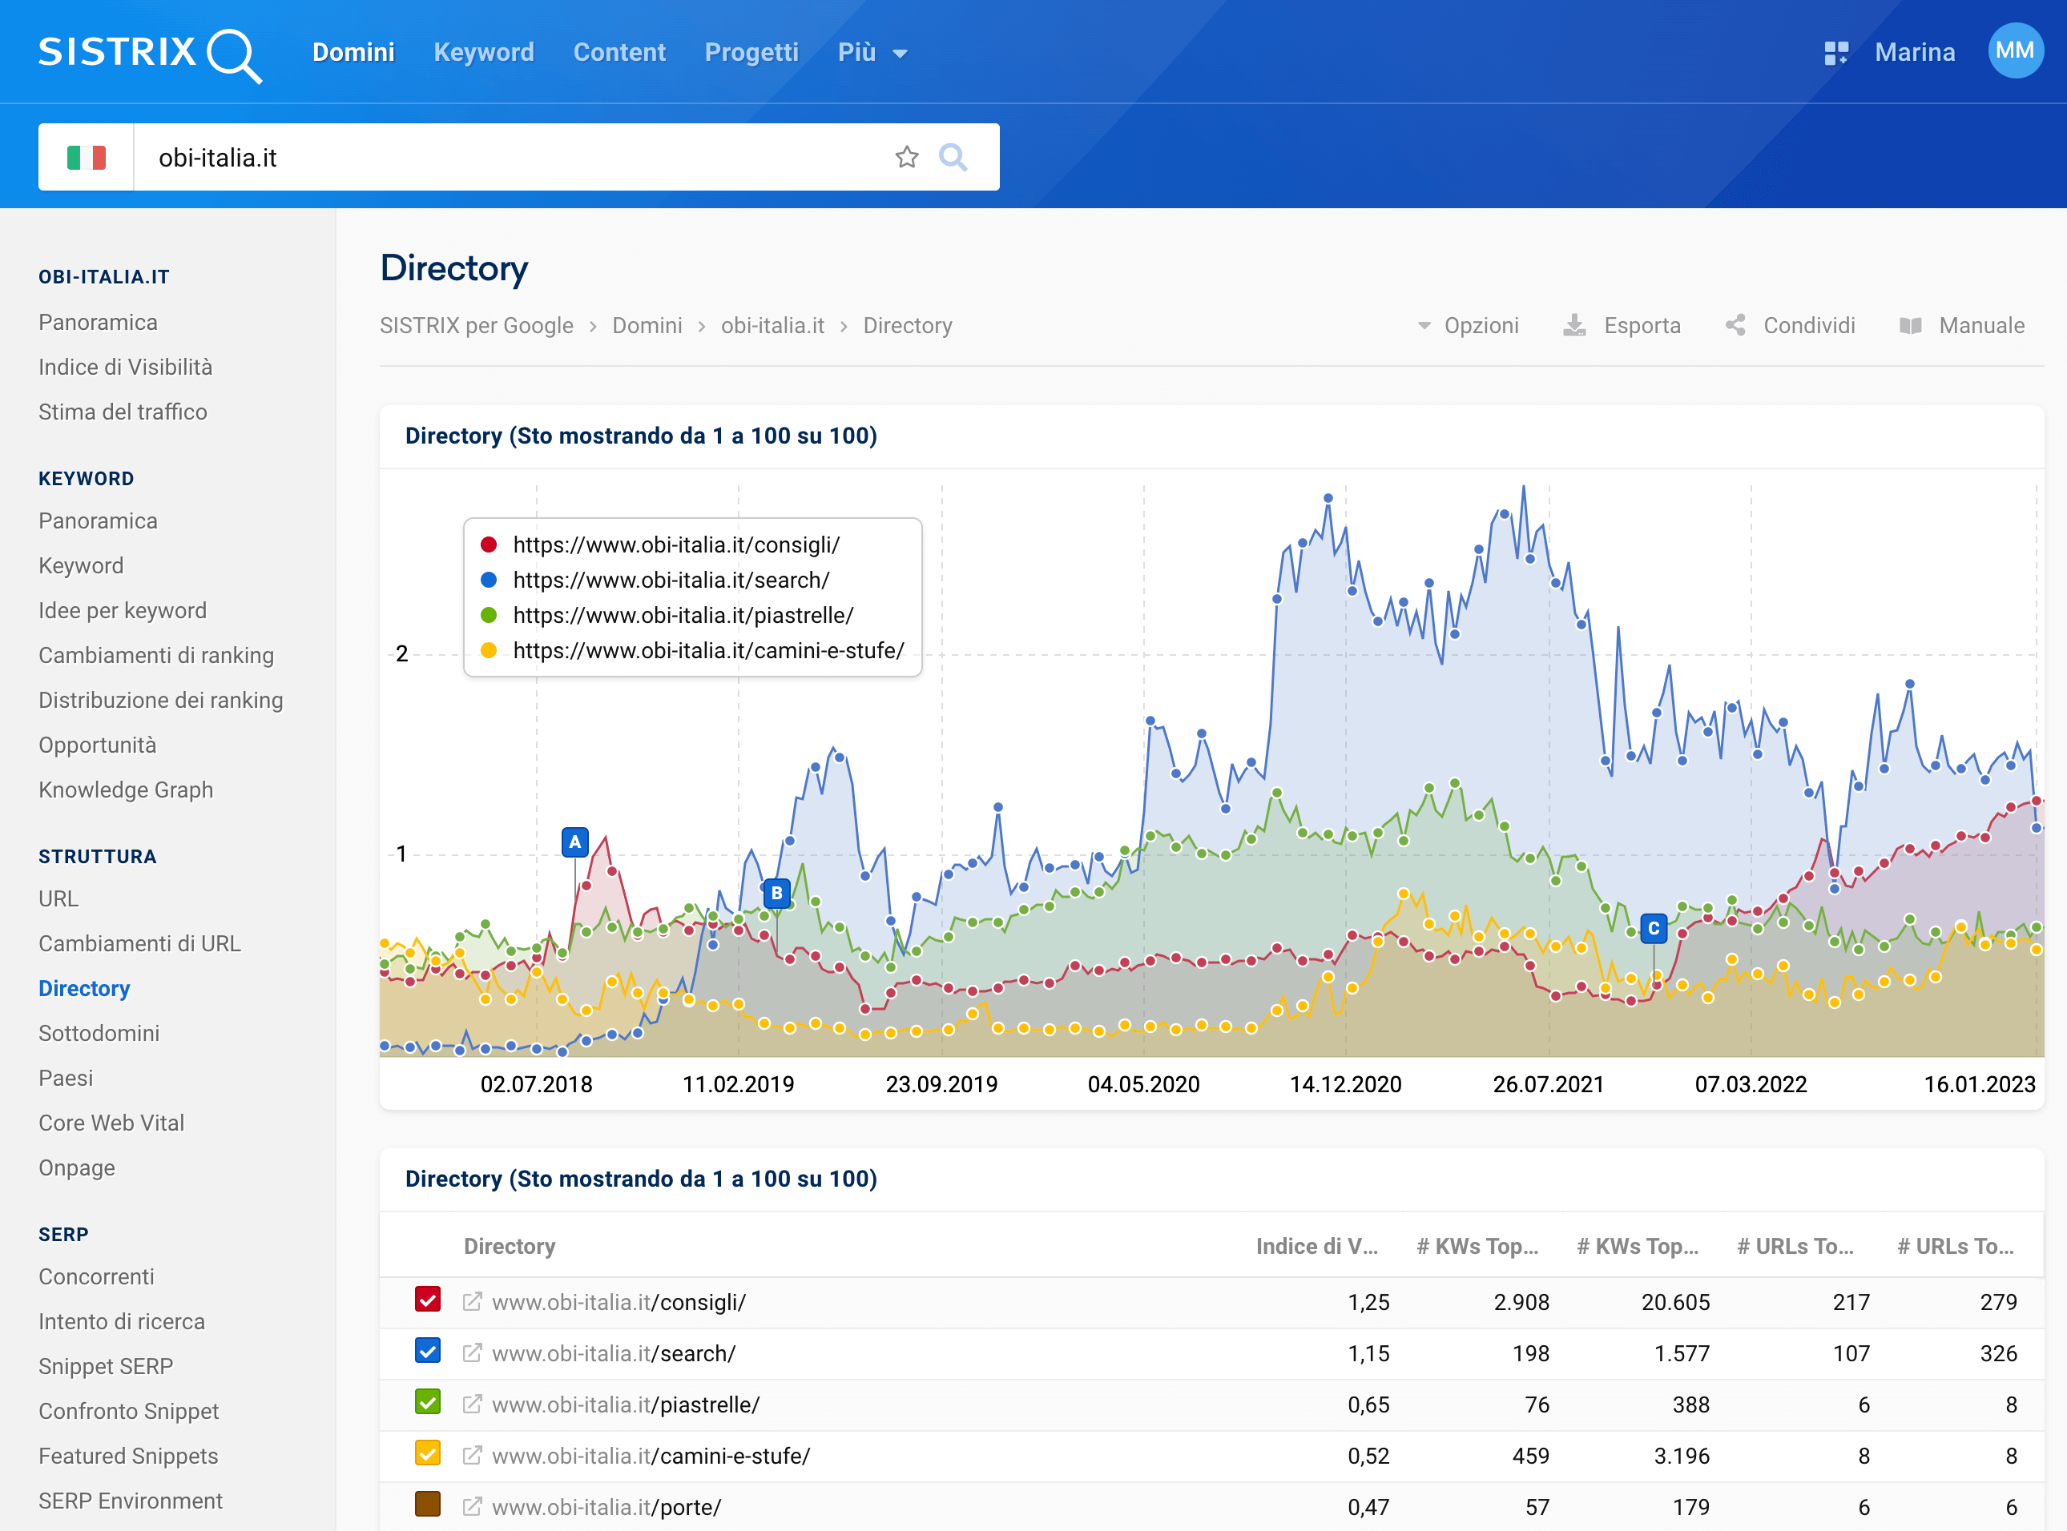Open Onpage in sidebar
The image size is (2067, 1531).
click(77, 1167)
